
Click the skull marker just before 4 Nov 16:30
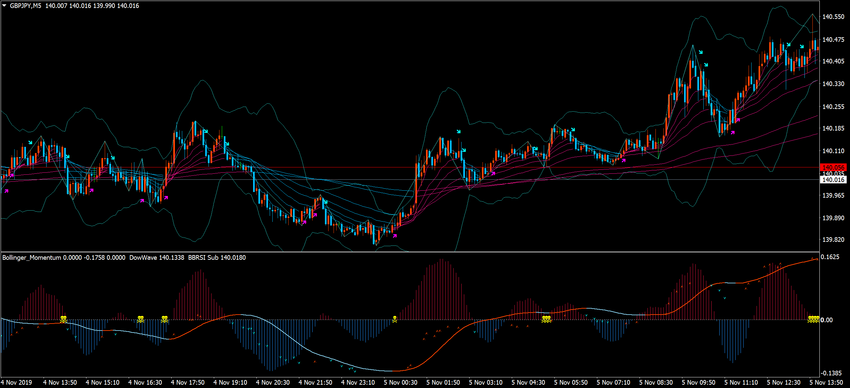pyautogui.click(x=141, y=319)
